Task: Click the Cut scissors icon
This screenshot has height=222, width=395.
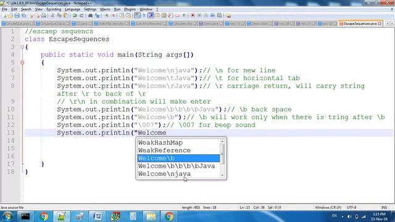Action: coord(52,15)
